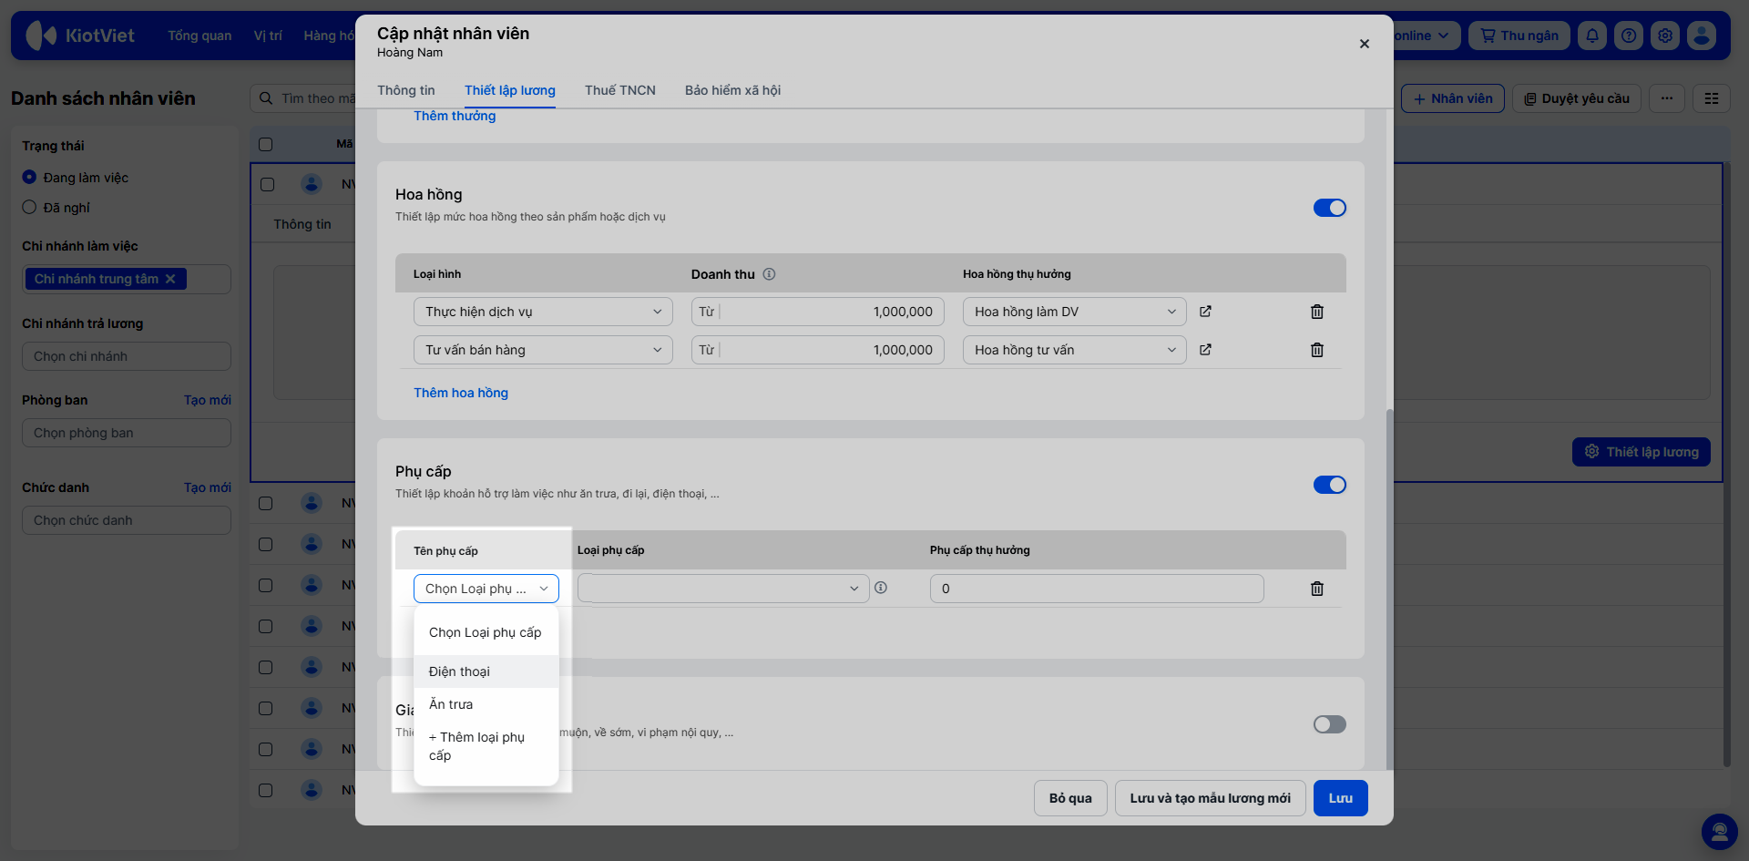
Task: Open the help question mark icon
Action: [x=1629, y=36]
